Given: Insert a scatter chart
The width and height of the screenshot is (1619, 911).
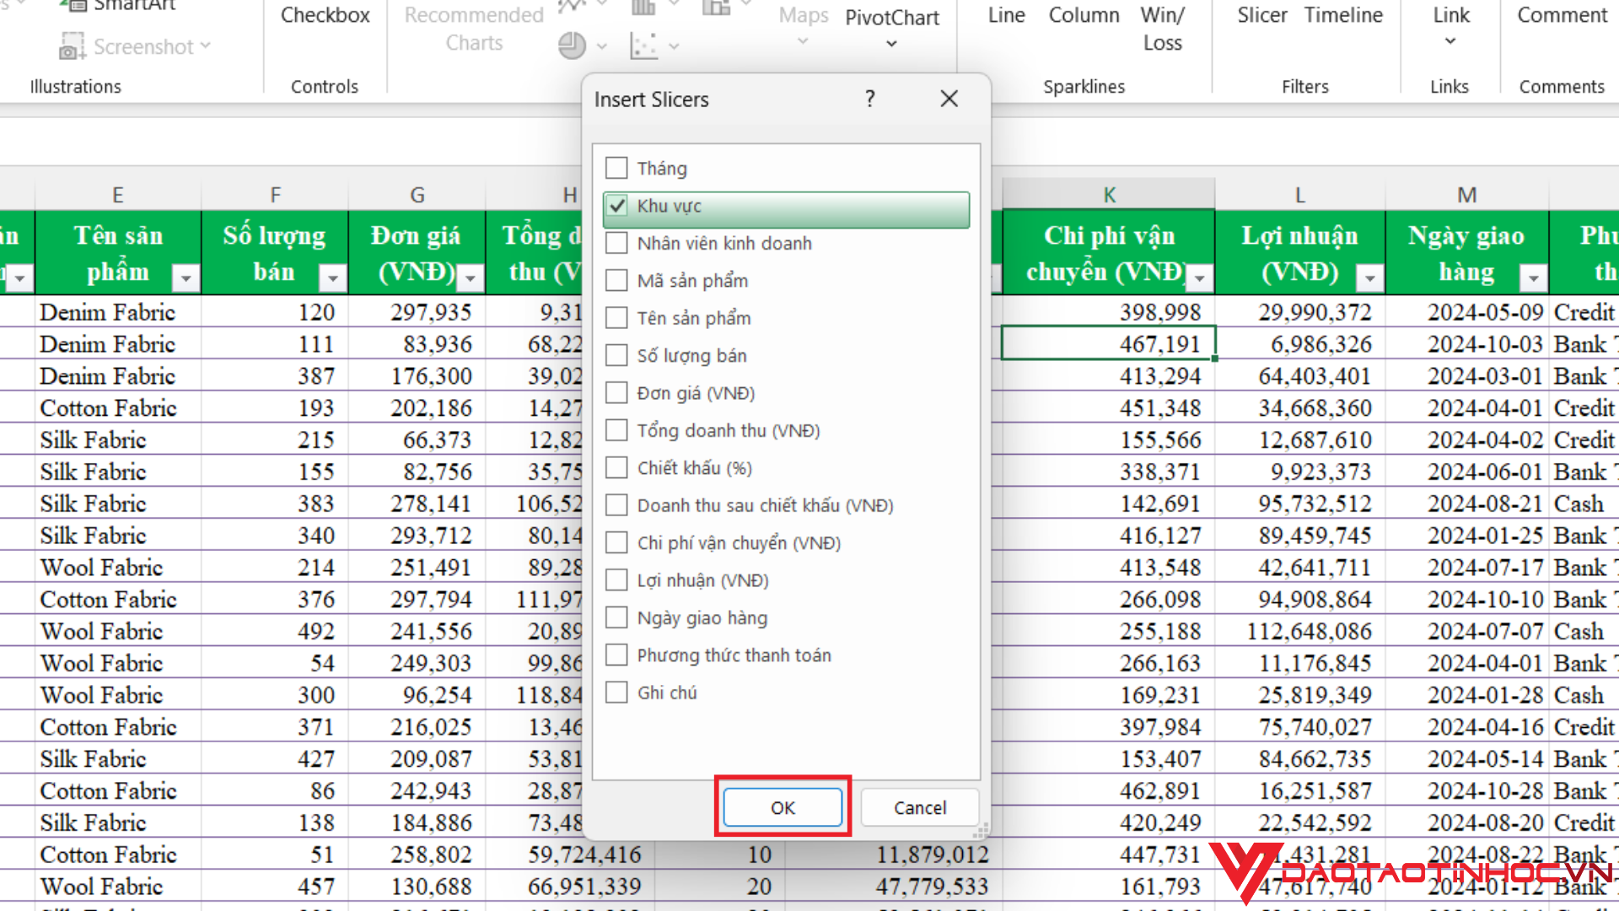Looking at the screenshot, I should pos(644,46).
